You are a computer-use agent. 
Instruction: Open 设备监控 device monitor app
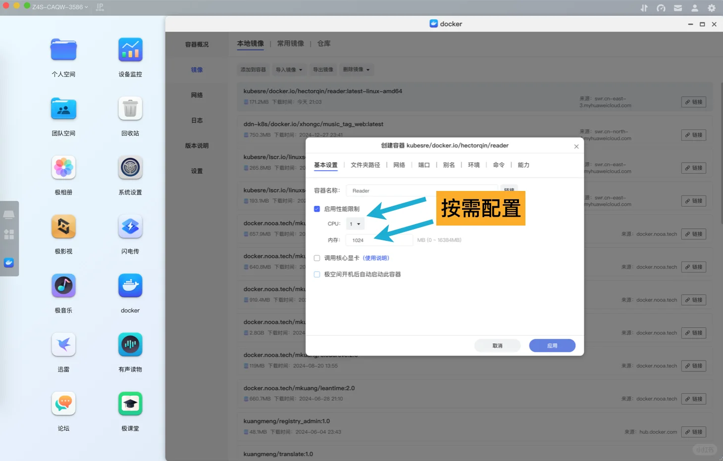pyautogui.click(x=130, y=50)
